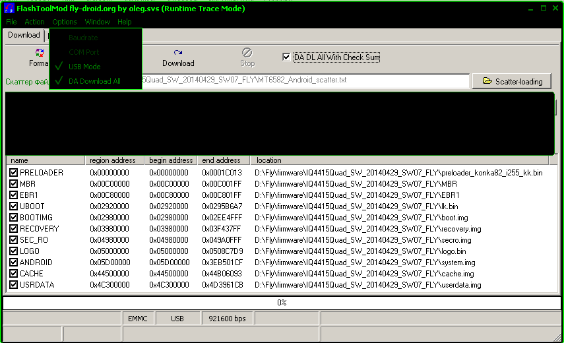Click the lk.bin location path
The image size is (564, 343).
point(356,206)
